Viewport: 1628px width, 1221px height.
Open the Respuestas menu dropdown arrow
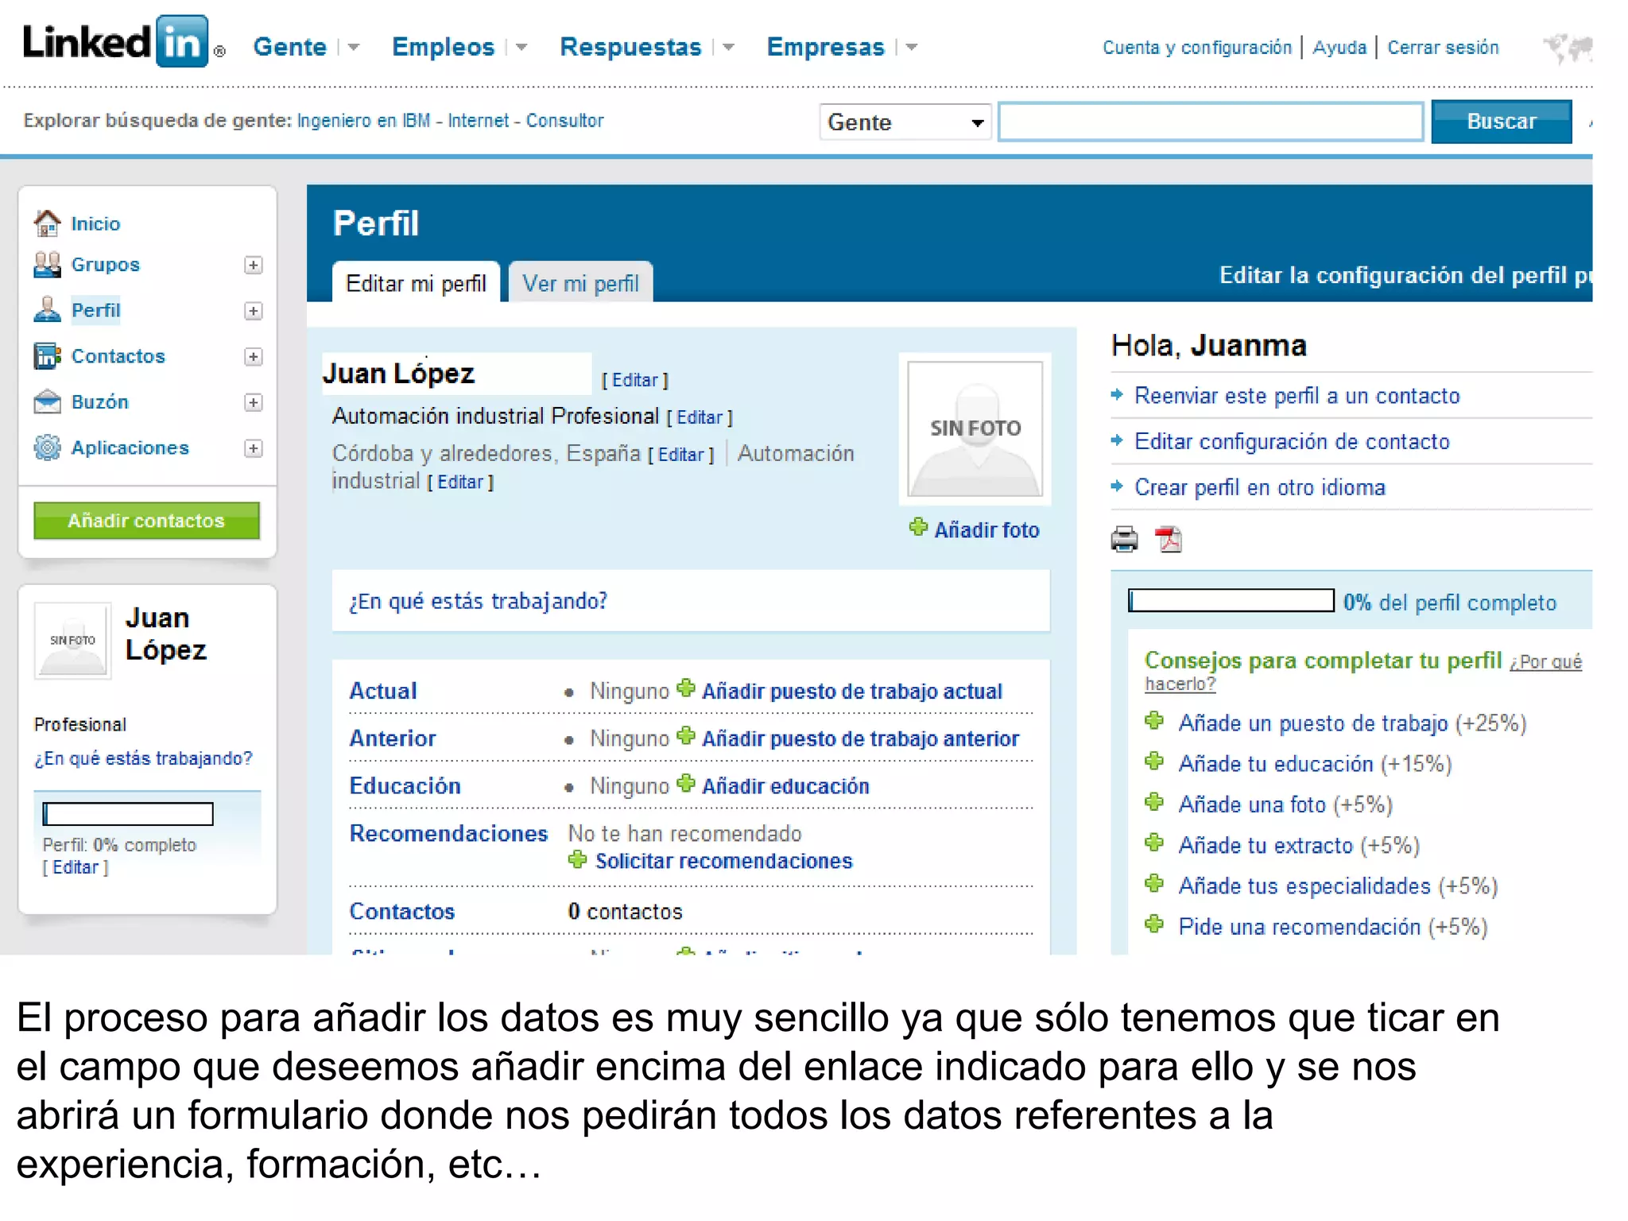coord(728,48)
